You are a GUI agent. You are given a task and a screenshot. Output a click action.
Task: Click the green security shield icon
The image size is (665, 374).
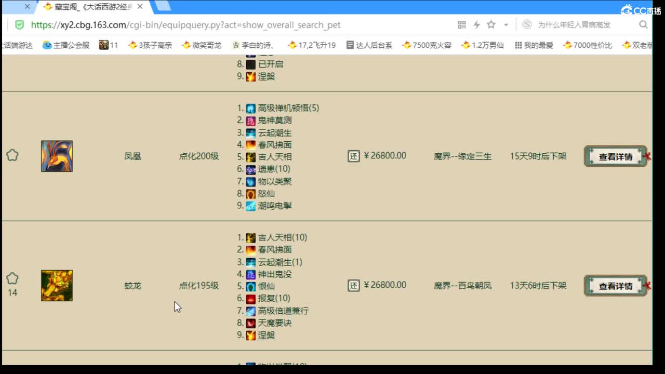click(19, 25)
